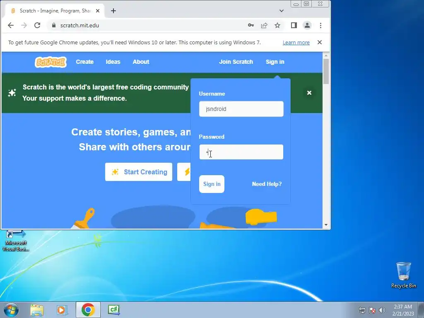Click the share page icon
Image resolution: width=424 pixels, height=318 pixels.
pyautogui.click(x=264, y=25)
